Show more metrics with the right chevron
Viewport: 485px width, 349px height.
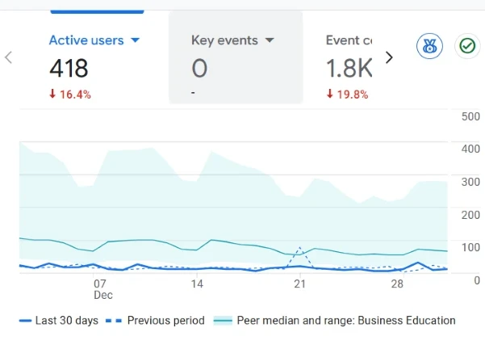pyautogui.click(x=389, y=57)
